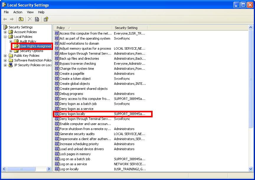The height and width of the screenshot is (180, 255).
Task: Expand the Account Policies node
Action: (x=5, y=32)
